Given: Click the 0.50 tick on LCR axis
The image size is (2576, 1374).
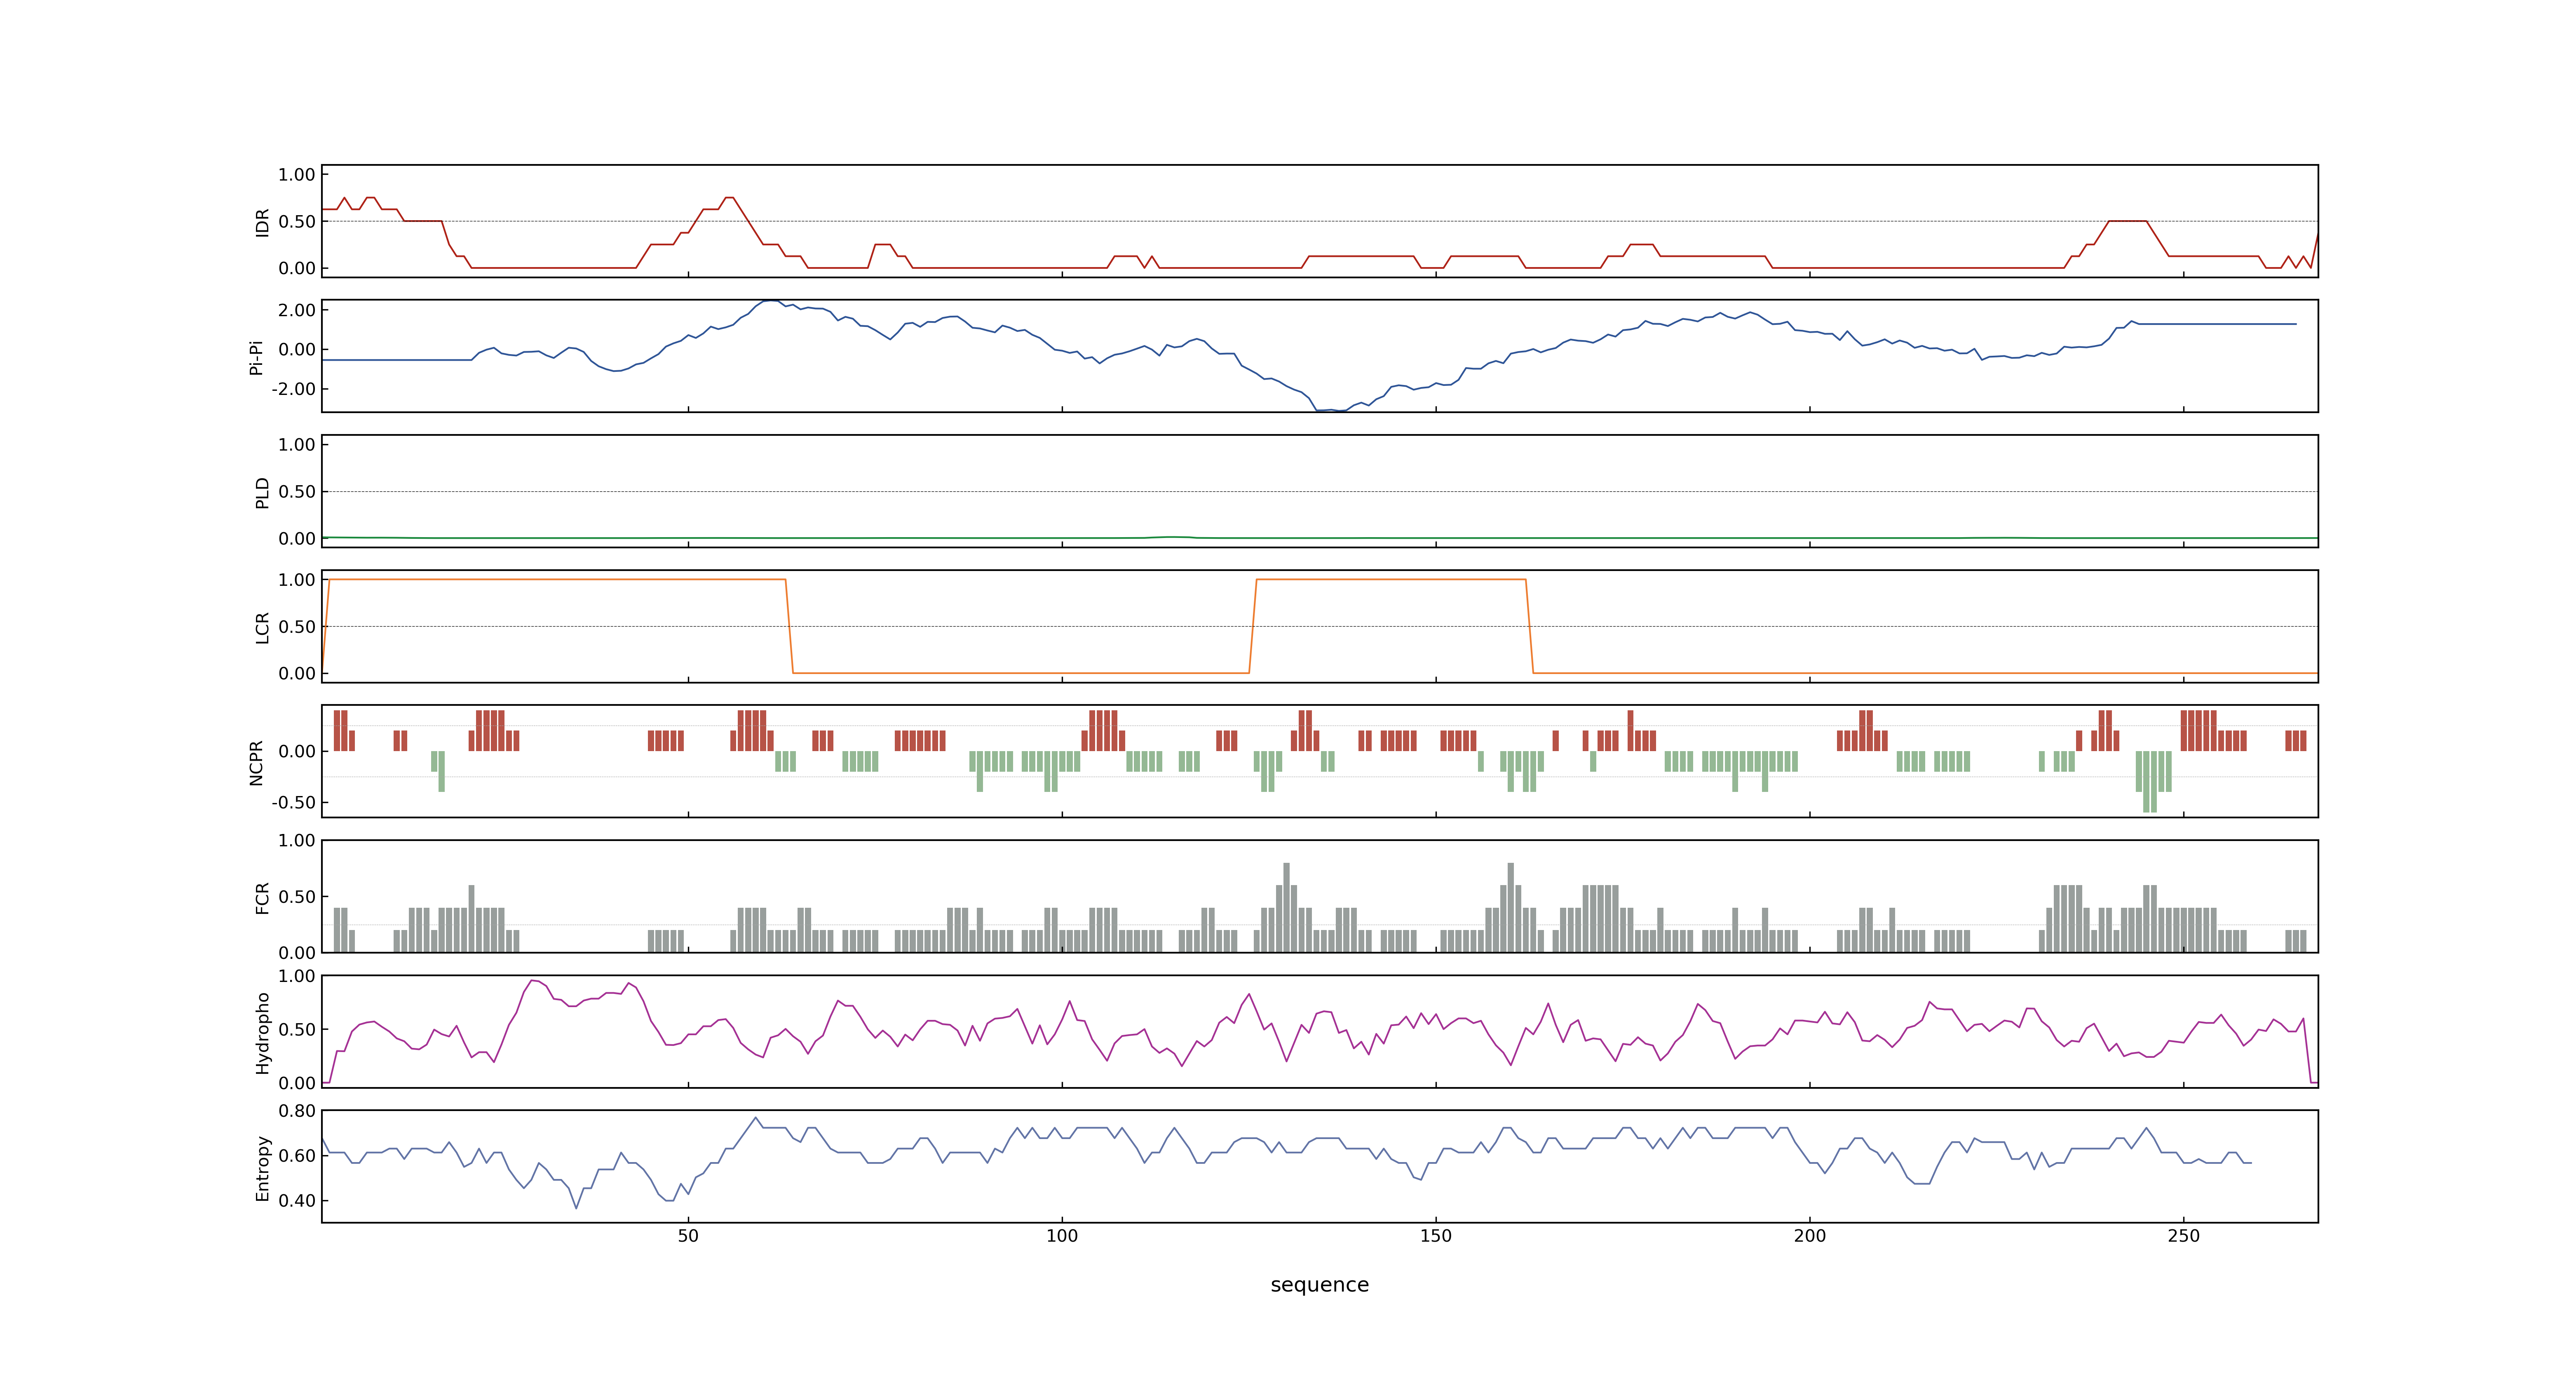Looking at the screenshot, I should point(297,627).
